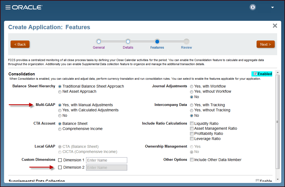Set Ownership Management to Yes
Image resolution: width=285 pixels, height=187 pixels.
pyautogui.click(x=192, y=147)
